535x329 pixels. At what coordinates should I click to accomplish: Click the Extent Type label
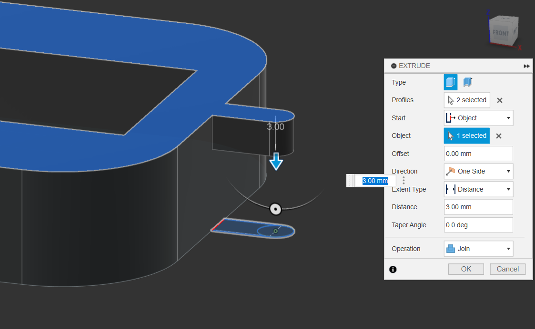click(x=409, y=189)
